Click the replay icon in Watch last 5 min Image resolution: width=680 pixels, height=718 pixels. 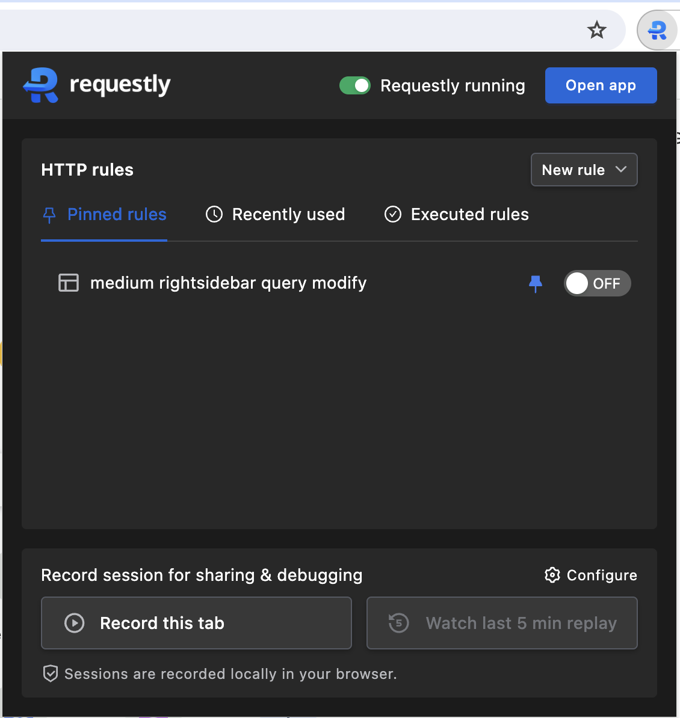pyautogui.click(x=398, y=623)
